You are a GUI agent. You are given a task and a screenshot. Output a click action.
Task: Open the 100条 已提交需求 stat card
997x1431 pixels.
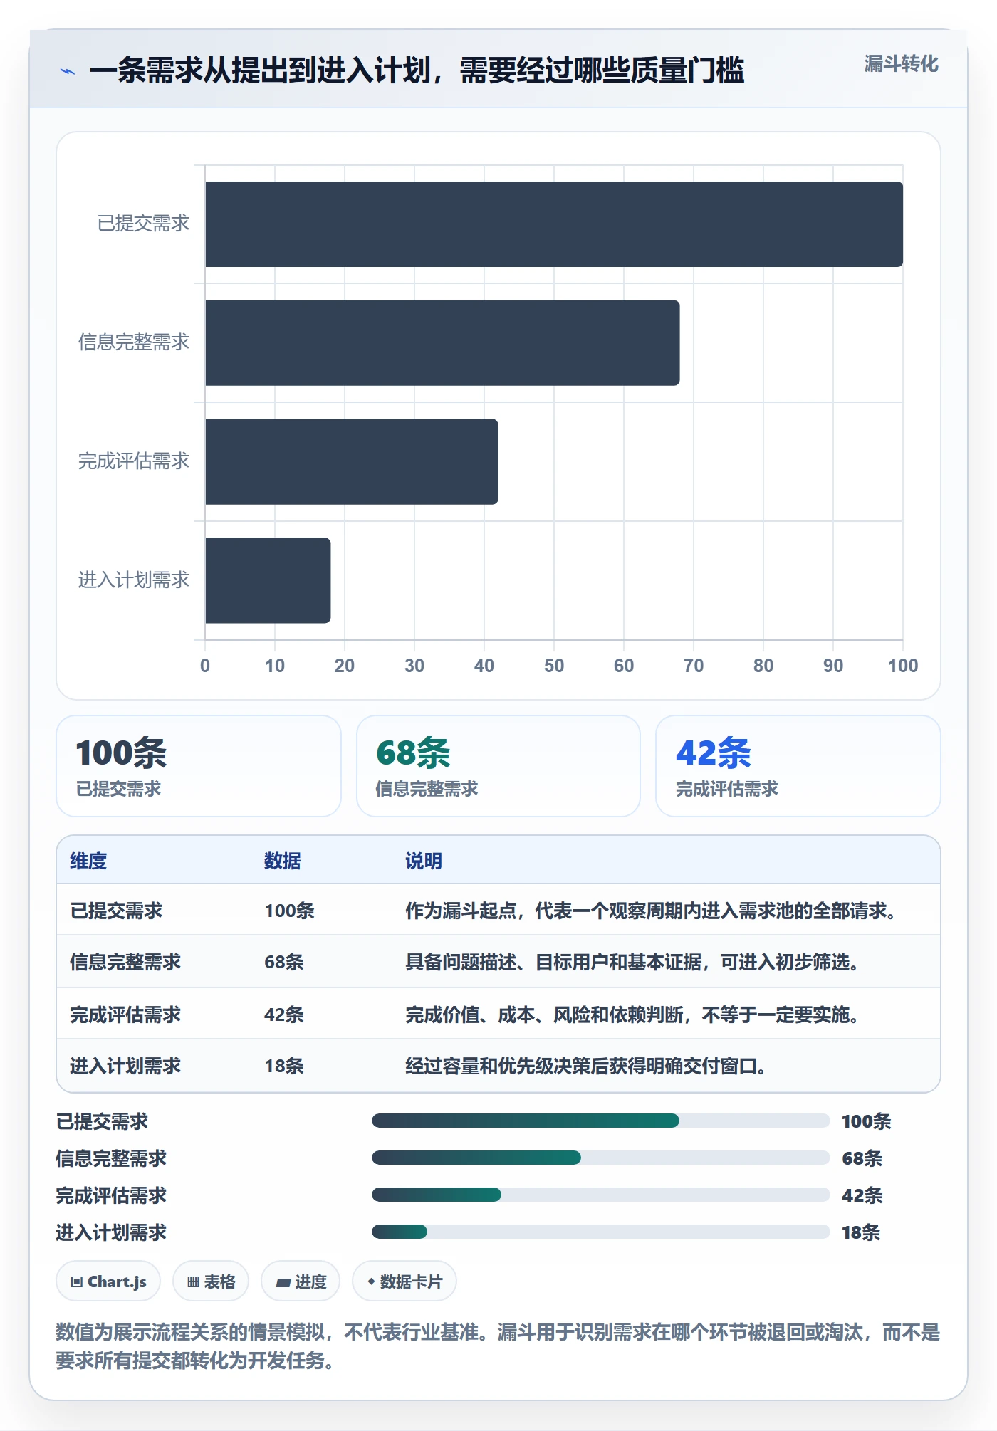coord(199,766)
